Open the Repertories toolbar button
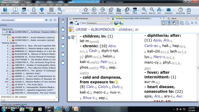 5,11
